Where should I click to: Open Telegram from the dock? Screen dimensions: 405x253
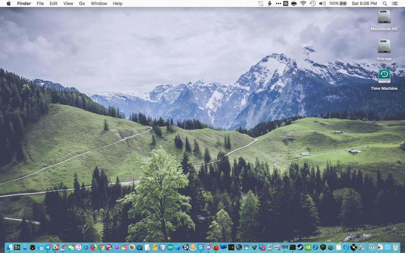point(48,247)
